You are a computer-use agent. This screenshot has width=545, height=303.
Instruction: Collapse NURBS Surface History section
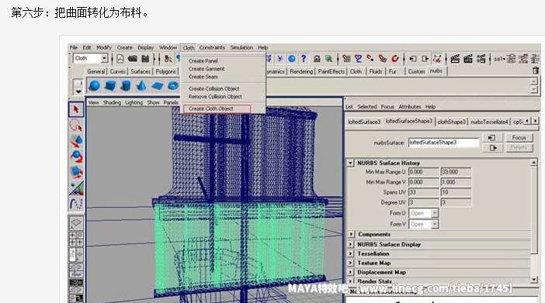click(x=350, y=163)
